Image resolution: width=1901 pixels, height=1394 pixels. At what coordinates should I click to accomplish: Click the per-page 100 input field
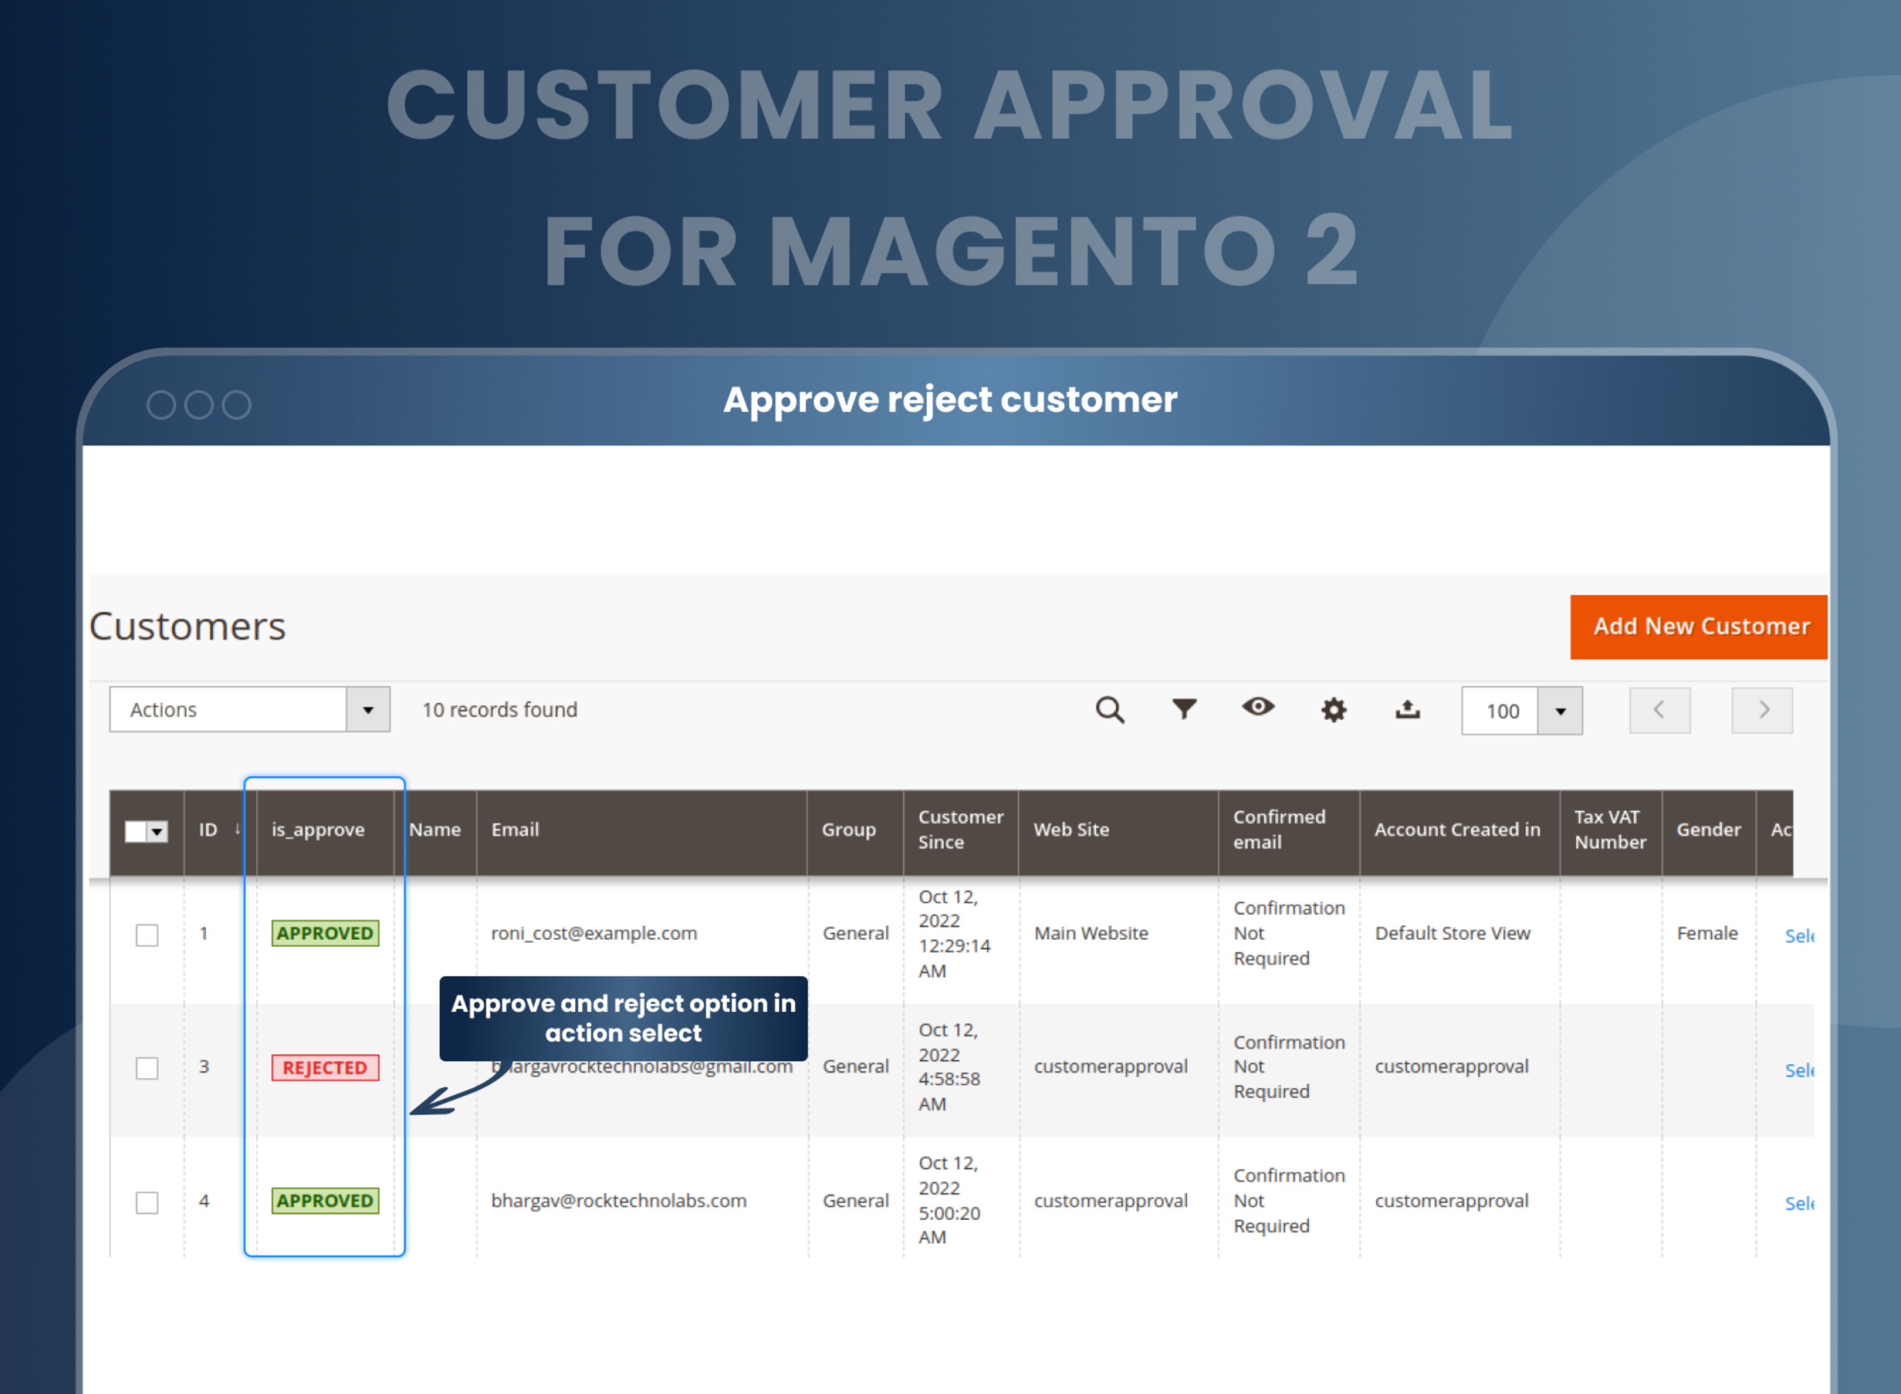(1500, 710)
